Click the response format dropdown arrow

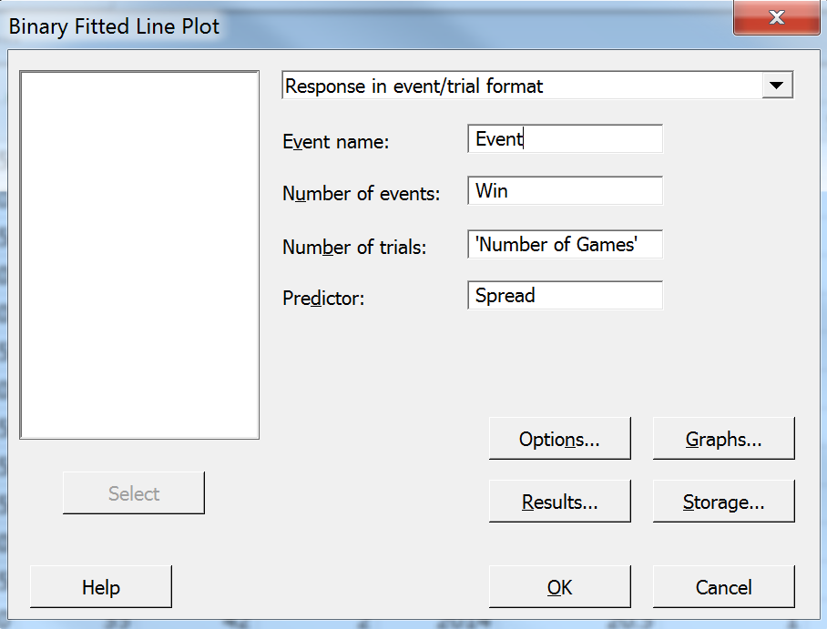click(776, 86)
